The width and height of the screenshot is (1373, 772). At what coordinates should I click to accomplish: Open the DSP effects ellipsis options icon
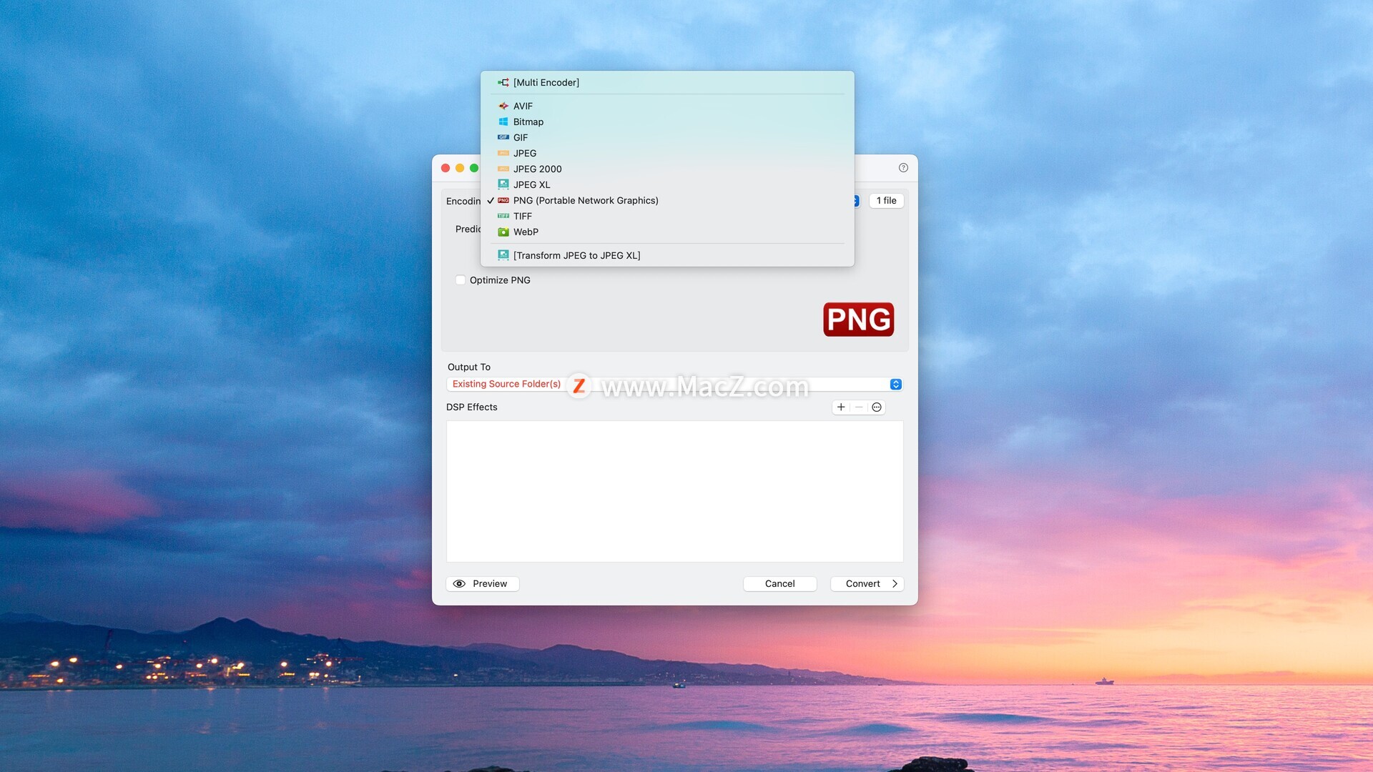877,407
